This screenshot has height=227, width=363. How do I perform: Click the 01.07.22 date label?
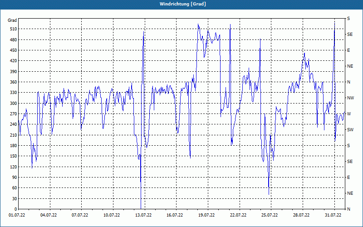click(x=17, y=215)
